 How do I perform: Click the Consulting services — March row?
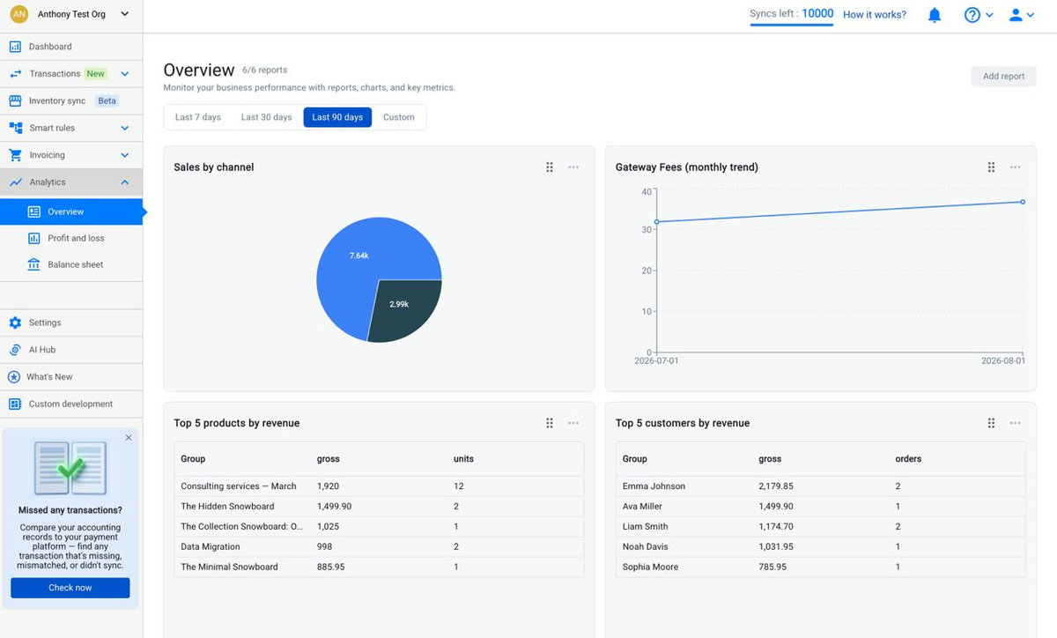(x=379, y=486)
